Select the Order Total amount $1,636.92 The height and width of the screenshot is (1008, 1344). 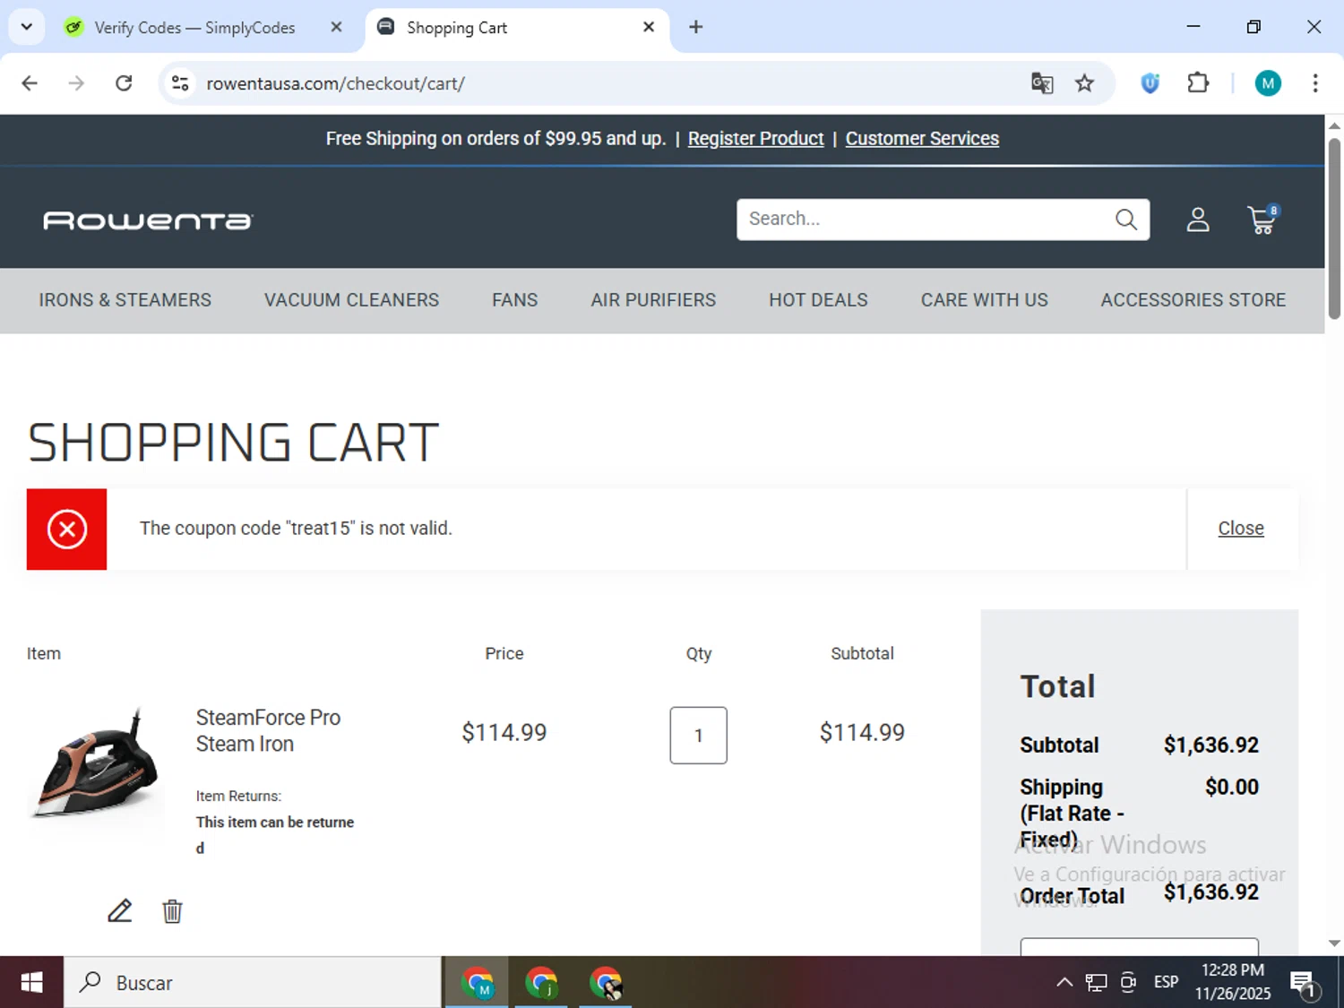[1211, 892]
